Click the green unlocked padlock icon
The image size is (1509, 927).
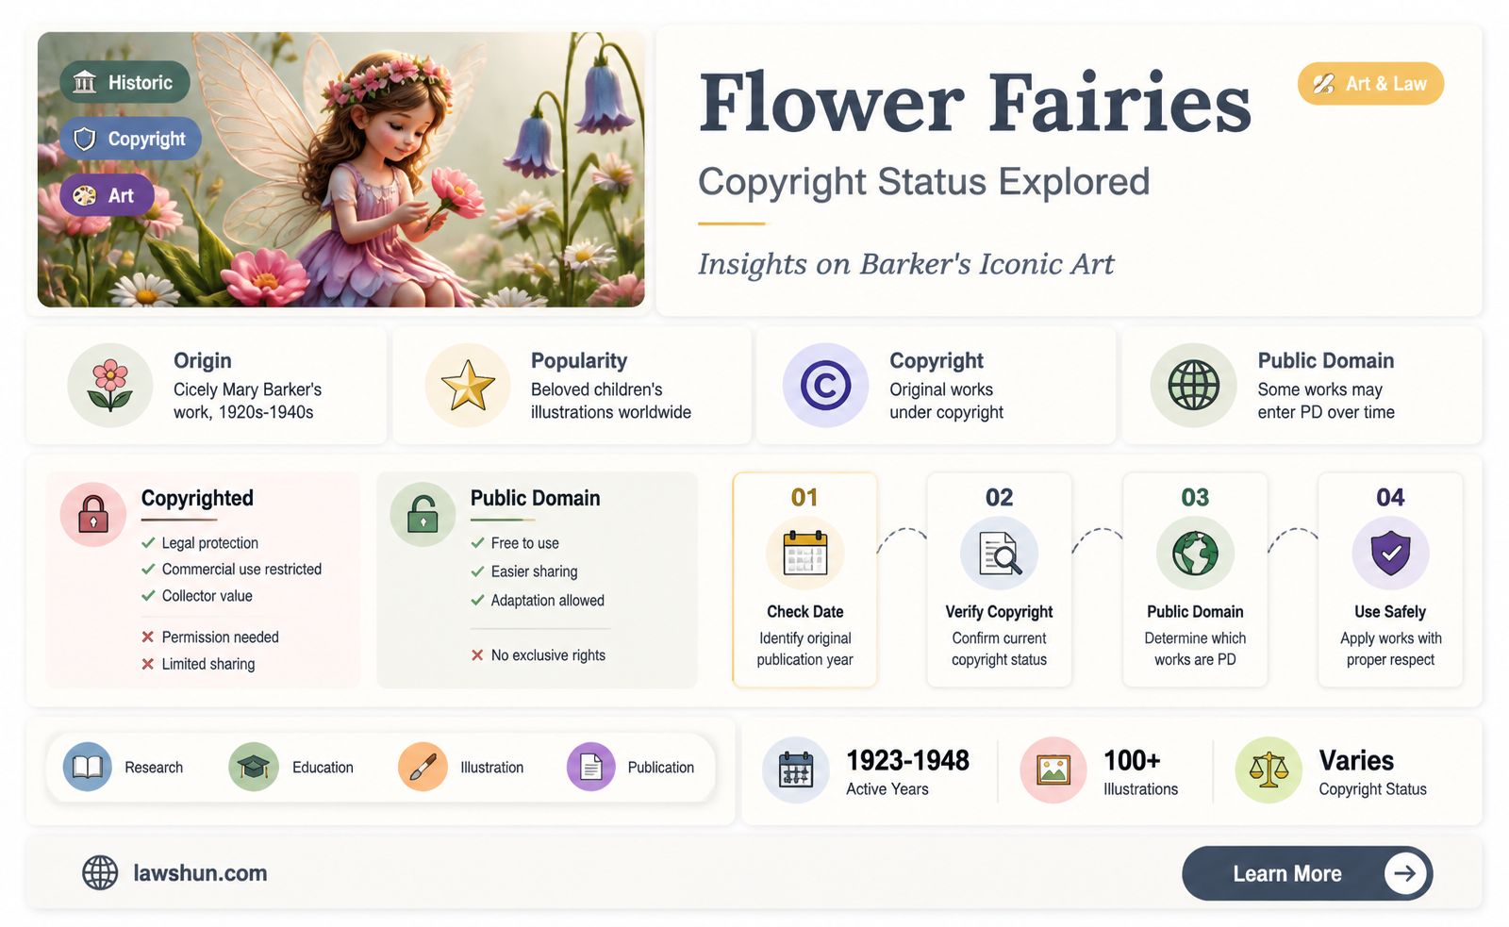[x=423, y=515]
